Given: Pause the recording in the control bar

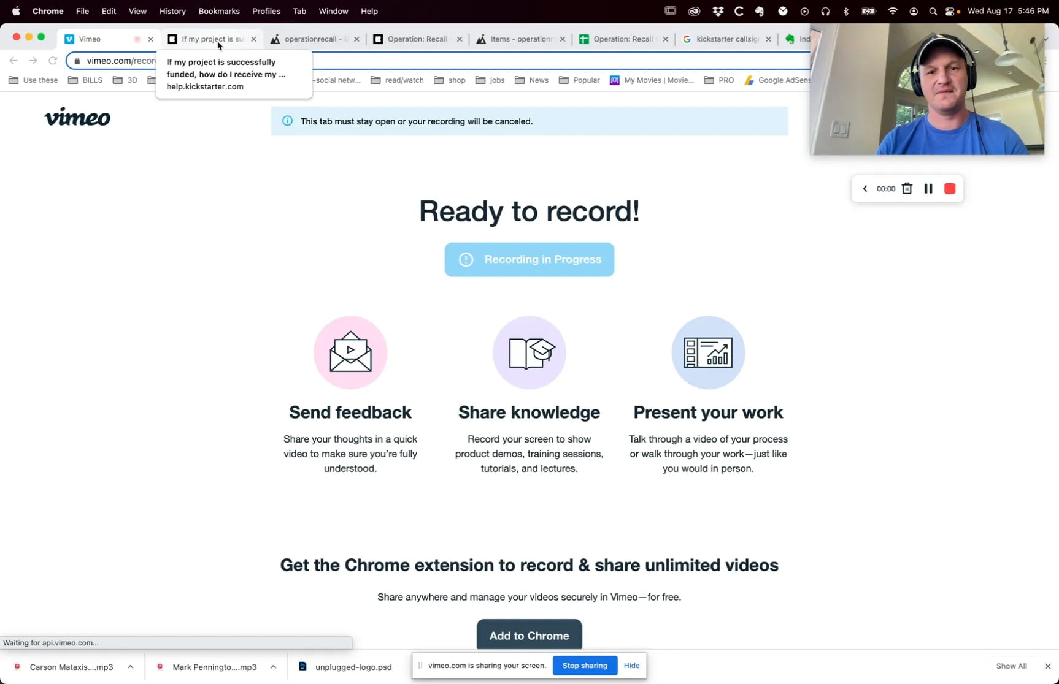Looking at the screenshot, I should coord(928,188).
